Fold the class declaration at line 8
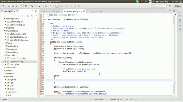 45,19
